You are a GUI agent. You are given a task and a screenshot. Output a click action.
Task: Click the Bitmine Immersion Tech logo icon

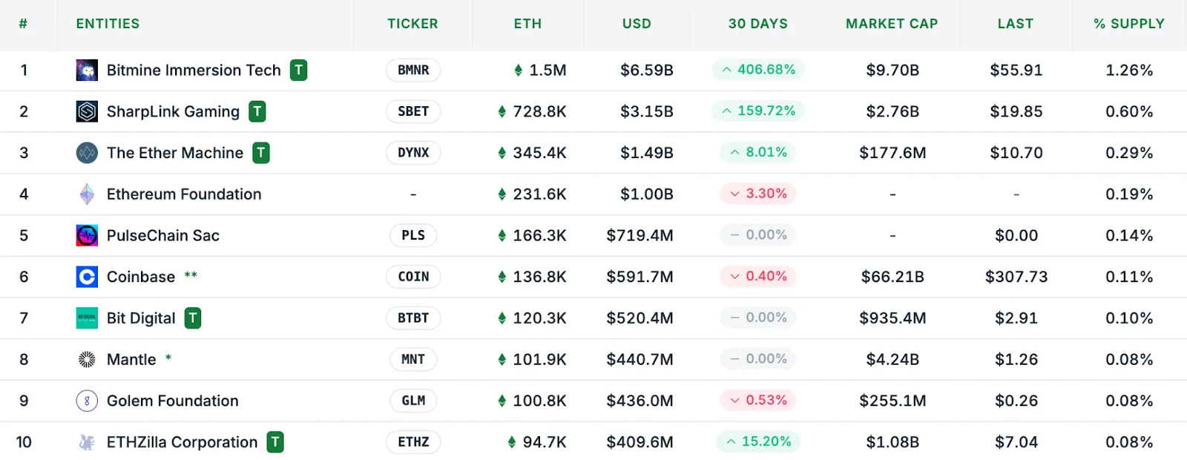[x=86, y=70]
